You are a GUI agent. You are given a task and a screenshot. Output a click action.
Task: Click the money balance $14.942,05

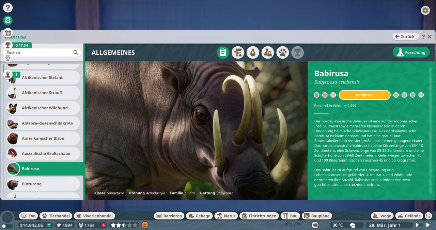tap(31, 225)
